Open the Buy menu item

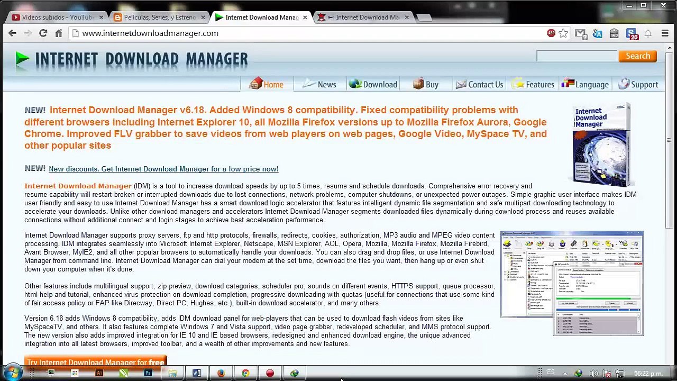coord(426,84)
